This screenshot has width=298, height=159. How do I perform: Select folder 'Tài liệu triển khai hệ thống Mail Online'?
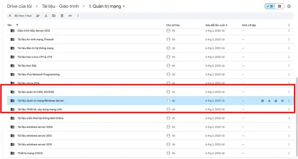click(x=150, y=118)
